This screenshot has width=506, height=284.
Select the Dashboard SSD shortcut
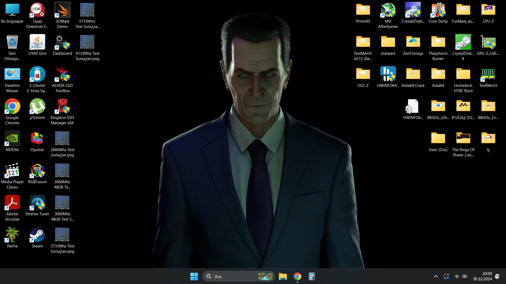pyautogui.click(x=62, y=45)
